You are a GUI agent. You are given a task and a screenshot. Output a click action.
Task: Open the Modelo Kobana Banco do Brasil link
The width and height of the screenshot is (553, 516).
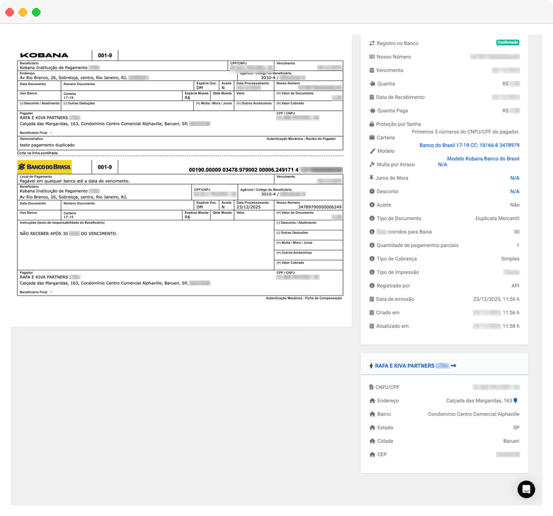tap(483, 158)
